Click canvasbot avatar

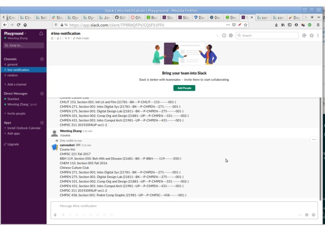pos(55,147)
